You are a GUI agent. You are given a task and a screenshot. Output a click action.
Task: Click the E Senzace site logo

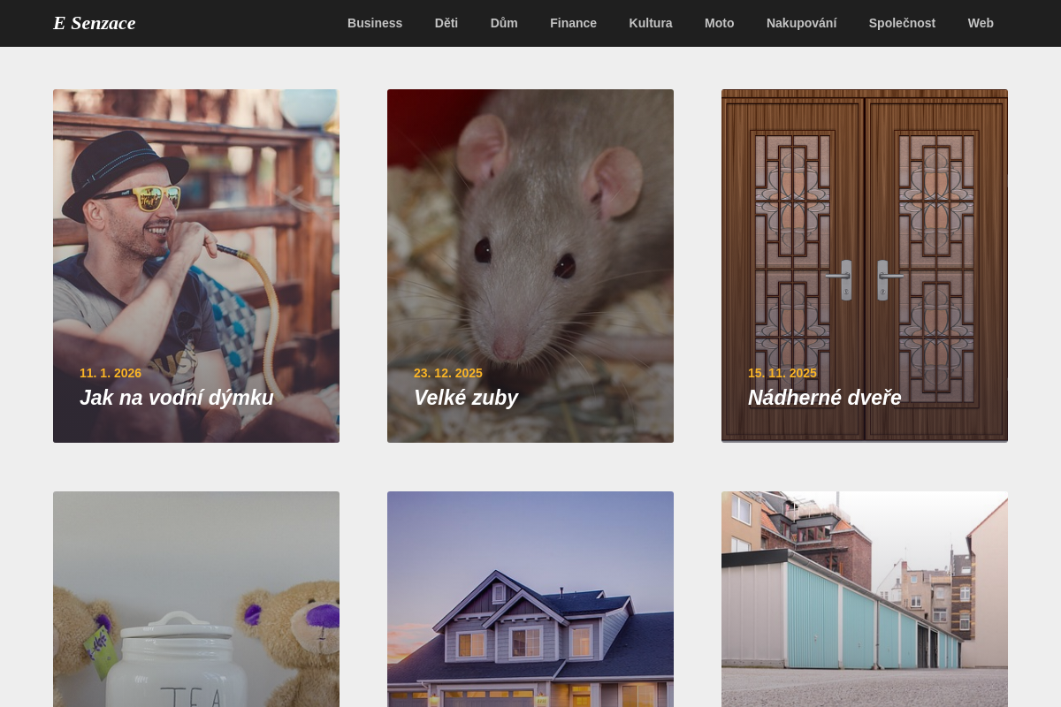click(x=94, y=23)
